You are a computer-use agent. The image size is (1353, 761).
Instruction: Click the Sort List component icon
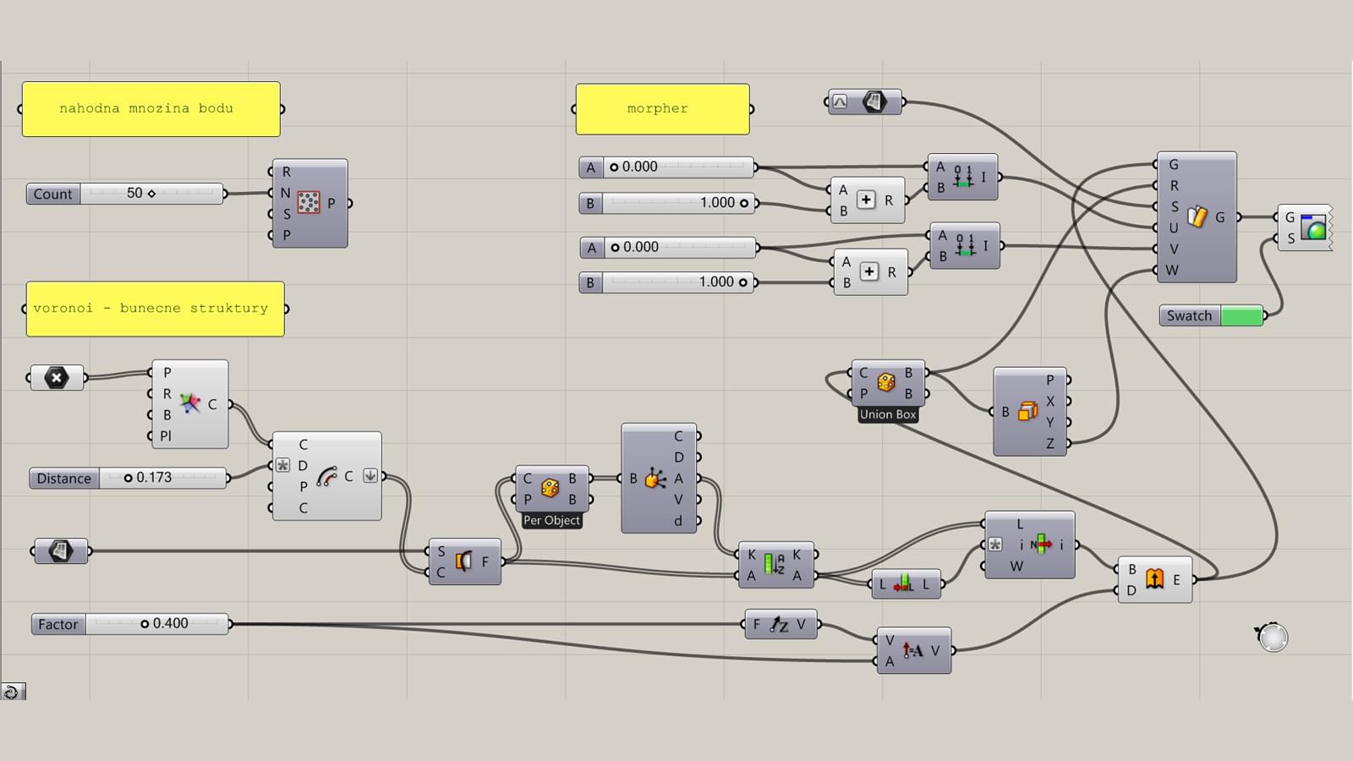click(774, 564)
